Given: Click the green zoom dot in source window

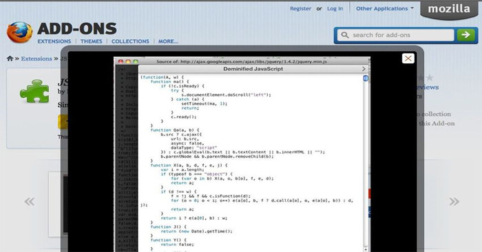Looking at the screenshot, I should [x=136, y=61].
